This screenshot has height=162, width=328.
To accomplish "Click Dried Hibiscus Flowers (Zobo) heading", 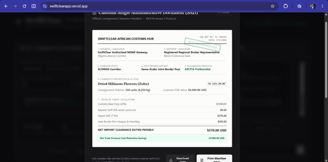I will [x=123, y=84].
